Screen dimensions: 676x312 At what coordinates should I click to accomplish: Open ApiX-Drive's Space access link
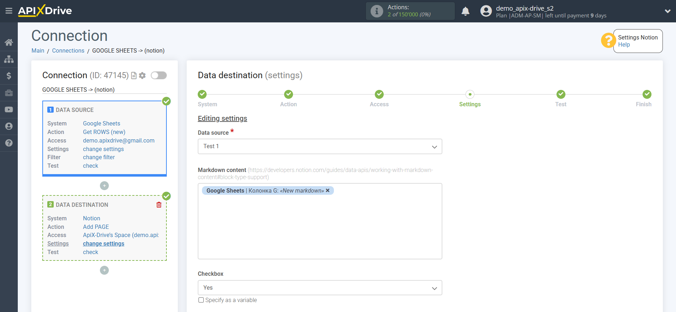tap(121, 235)
